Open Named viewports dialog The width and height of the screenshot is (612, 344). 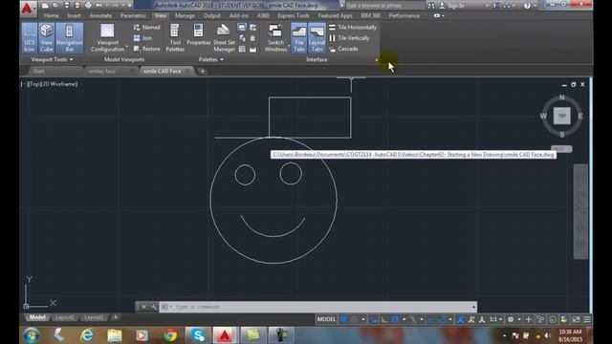click(146, 28)
